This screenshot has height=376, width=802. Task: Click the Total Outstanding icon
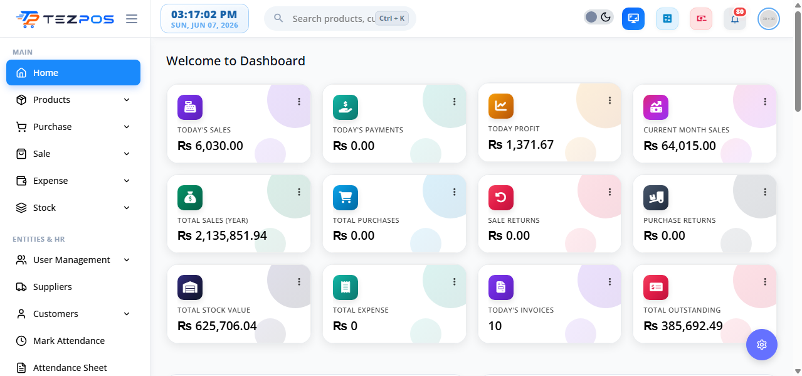[x=656, y=287]
